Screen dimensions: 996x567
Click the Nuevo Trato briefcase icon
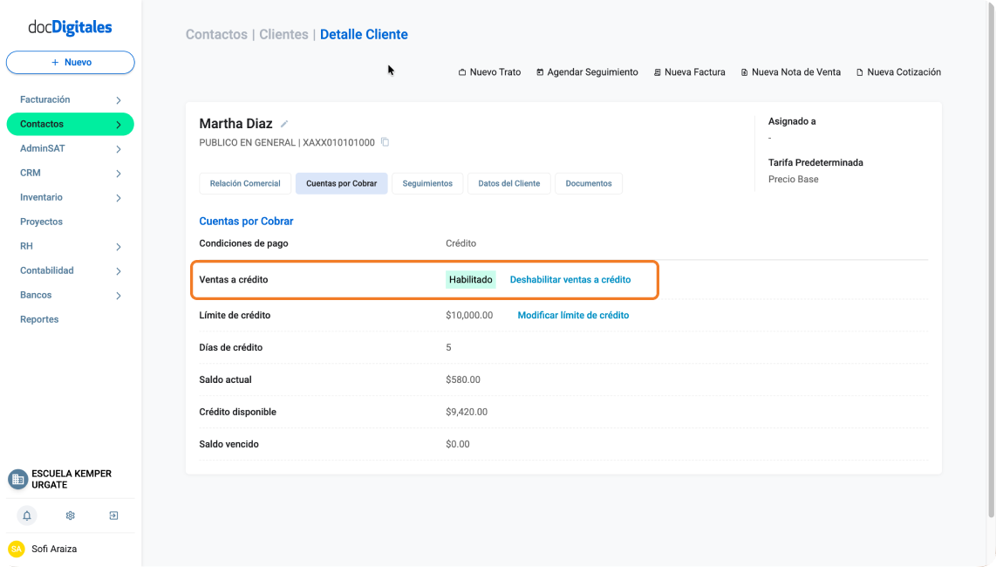pyautogui.click(x=461, y=72)
